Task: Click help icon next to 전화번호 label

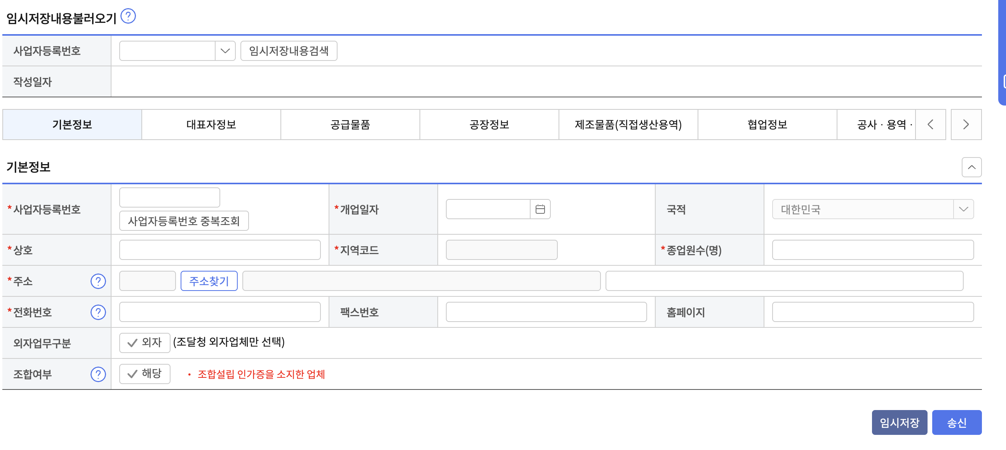Action: (98, 312)
